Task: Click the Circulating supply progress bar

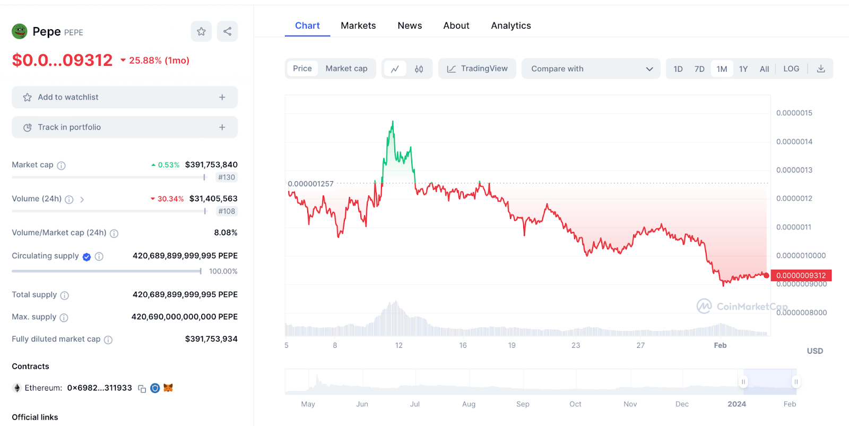Action: [107, 271]
